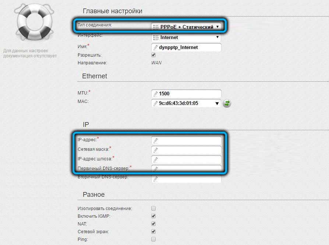Click the pencil icon in the name field
This screenshot has height=245, width=329.
pyautogui.click(x=156, y=47)
